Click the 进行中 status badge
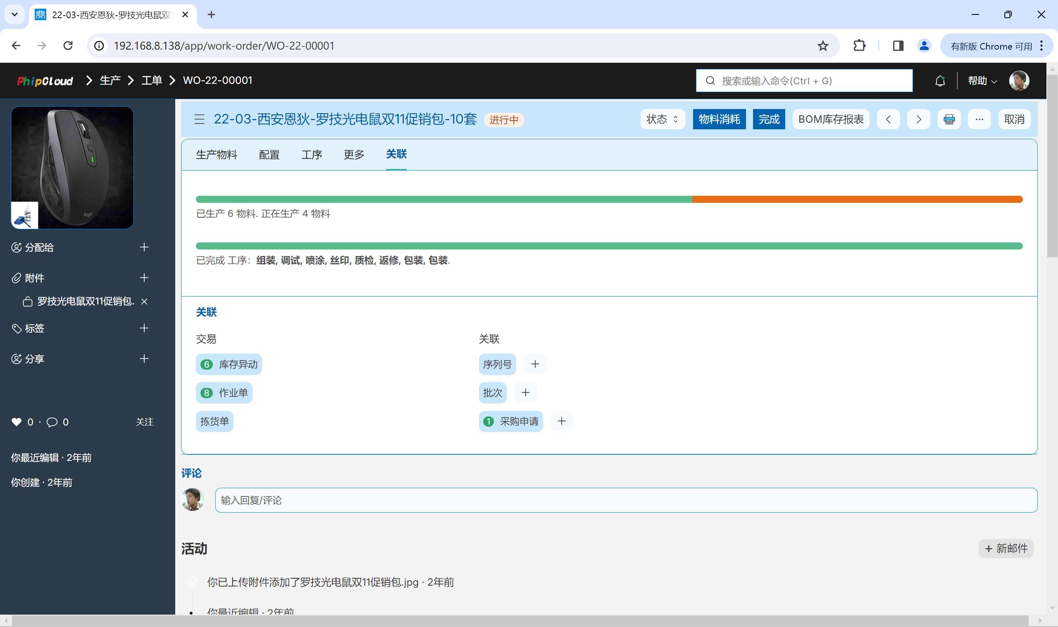1058x627 pixels. 504,120
